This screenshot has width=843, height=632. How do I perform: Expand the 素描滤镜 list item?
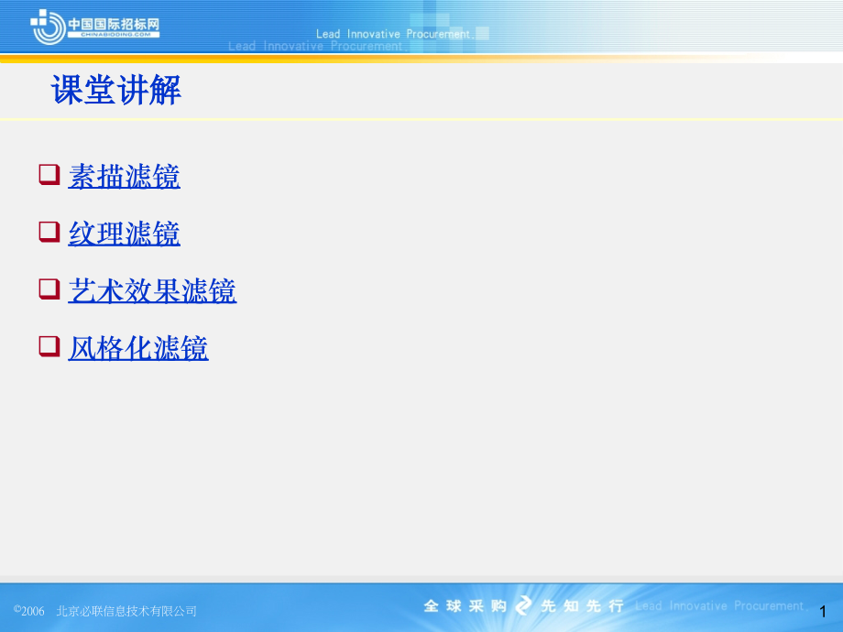coord(124,176)
